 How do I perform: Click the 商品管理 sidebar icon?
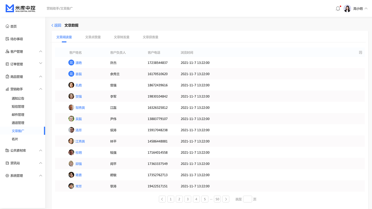7,77
